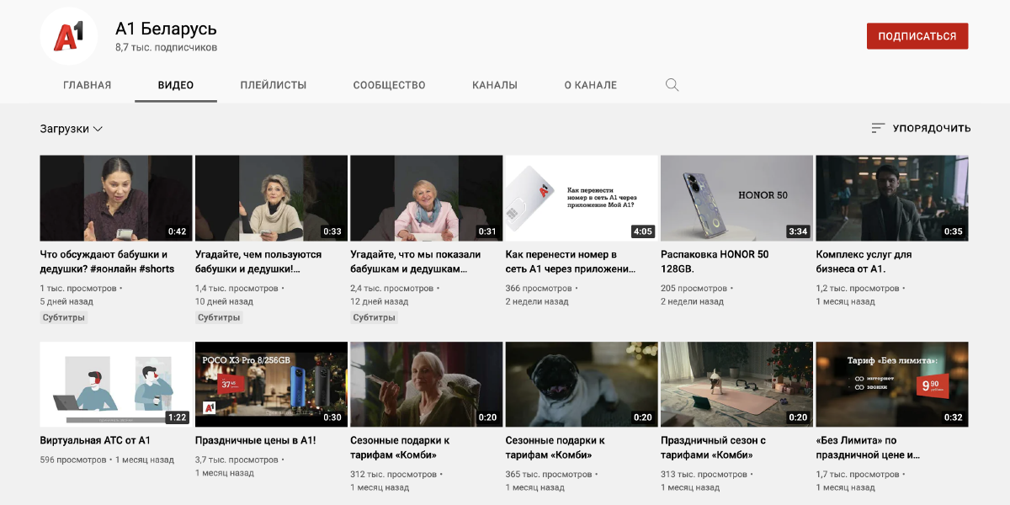Open the Виртуальная АТС video thumbnail
The width and height of the screenshot is (1010, 505).
[x=116, y=384]
